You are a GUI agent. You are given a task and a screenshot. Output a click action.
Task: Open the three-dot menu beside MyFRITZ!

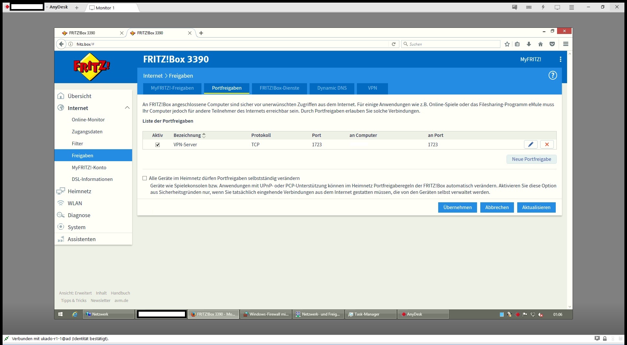560,59
